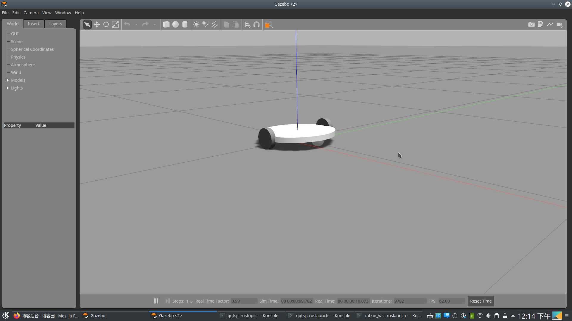The width and height of the screenshot is (572, 321).
Task: Add a point light
Action: pos(196,25)
